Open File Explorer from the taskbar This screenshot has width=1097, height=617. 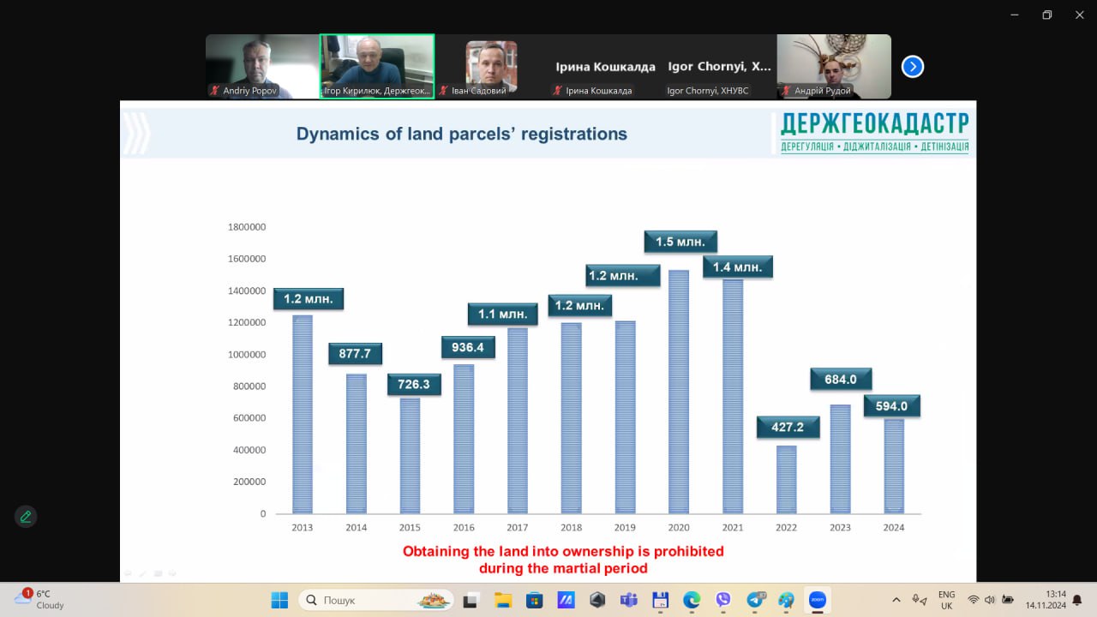(x=502, y=600)
